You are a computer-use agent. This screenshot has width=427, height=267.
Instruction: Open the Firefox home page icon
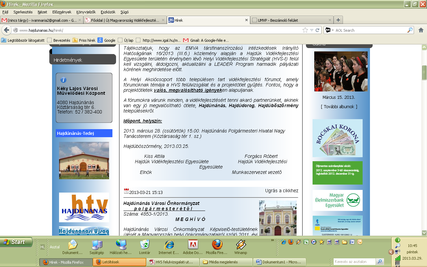[421, 30]
